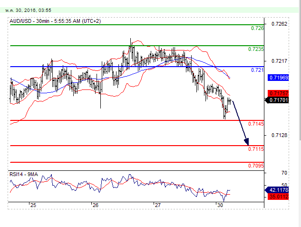The height and width of the screenshot is (227, 301).
Task: Click the blue 0.71969 moving average tag
Action: [x=278, y=78]
